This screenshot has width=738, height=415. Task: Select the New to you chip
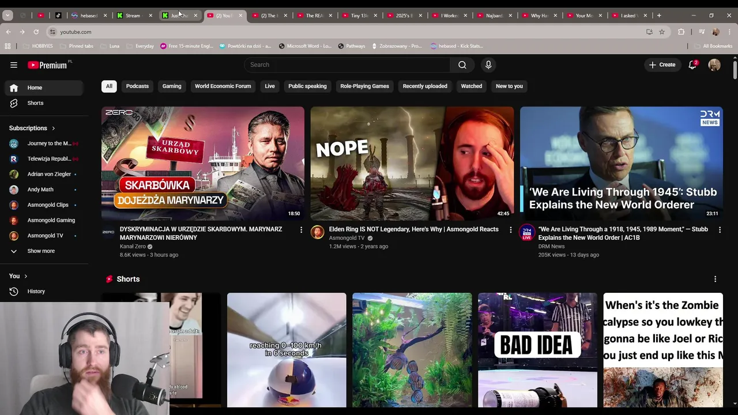pyautogui.click(x=509, y=86)
